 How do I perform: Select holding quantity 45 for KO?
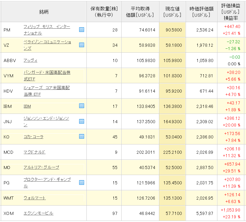(115, 137)
